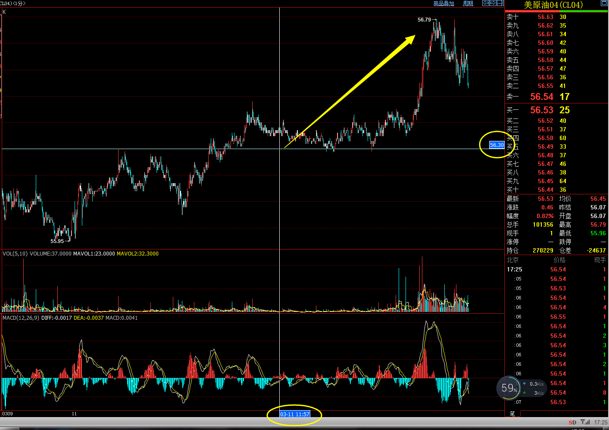Click the 03-11 11:57 time marker

click(x=295, y=414)
